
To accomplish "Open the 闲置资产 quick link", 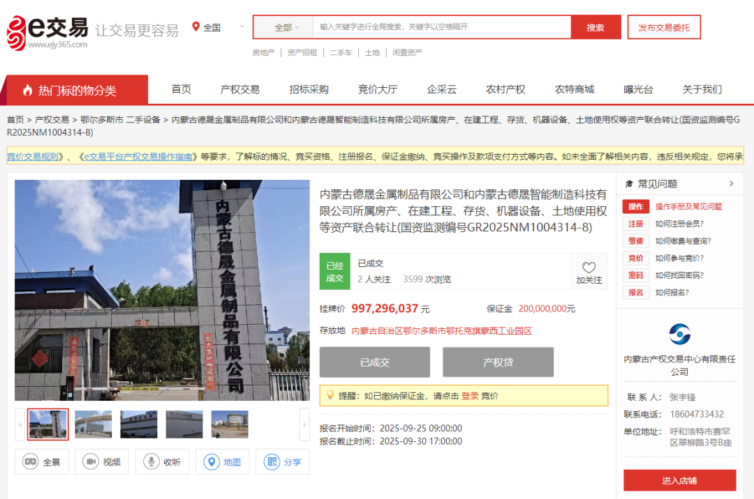I will tap(407, 52).
